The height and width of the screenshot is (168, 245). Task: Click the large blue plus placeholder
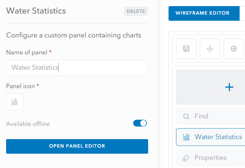pos(229,87)
